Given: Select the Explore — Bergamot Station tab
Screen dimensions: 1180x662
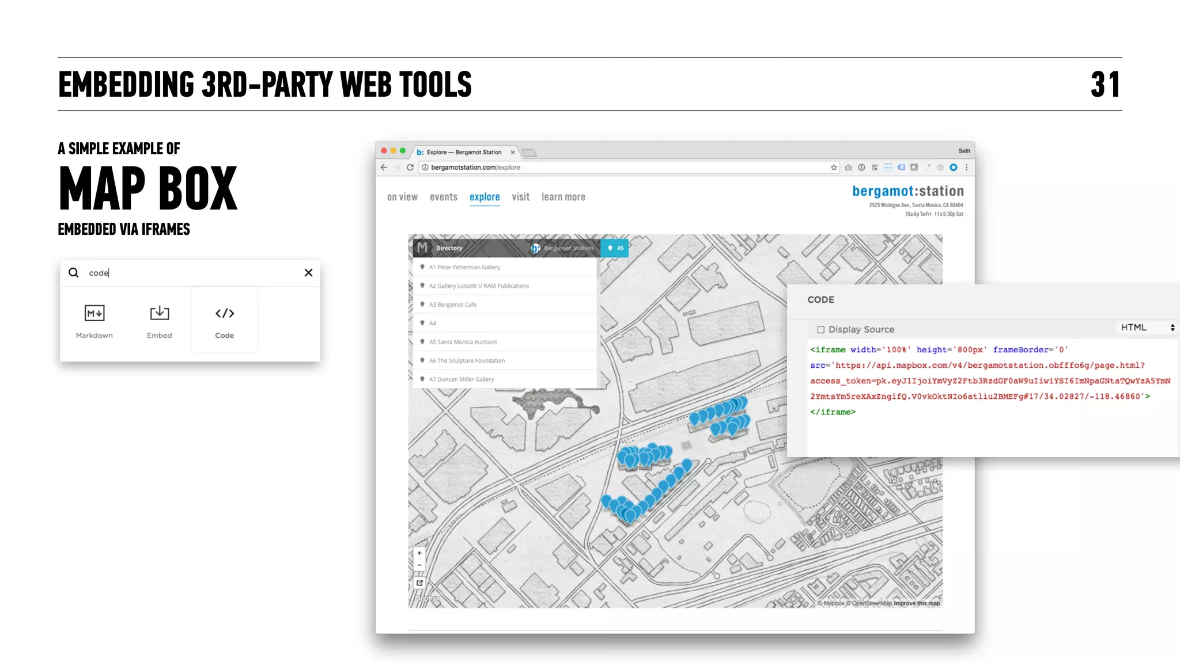Looking at the screenshot, I should point(464,153).
